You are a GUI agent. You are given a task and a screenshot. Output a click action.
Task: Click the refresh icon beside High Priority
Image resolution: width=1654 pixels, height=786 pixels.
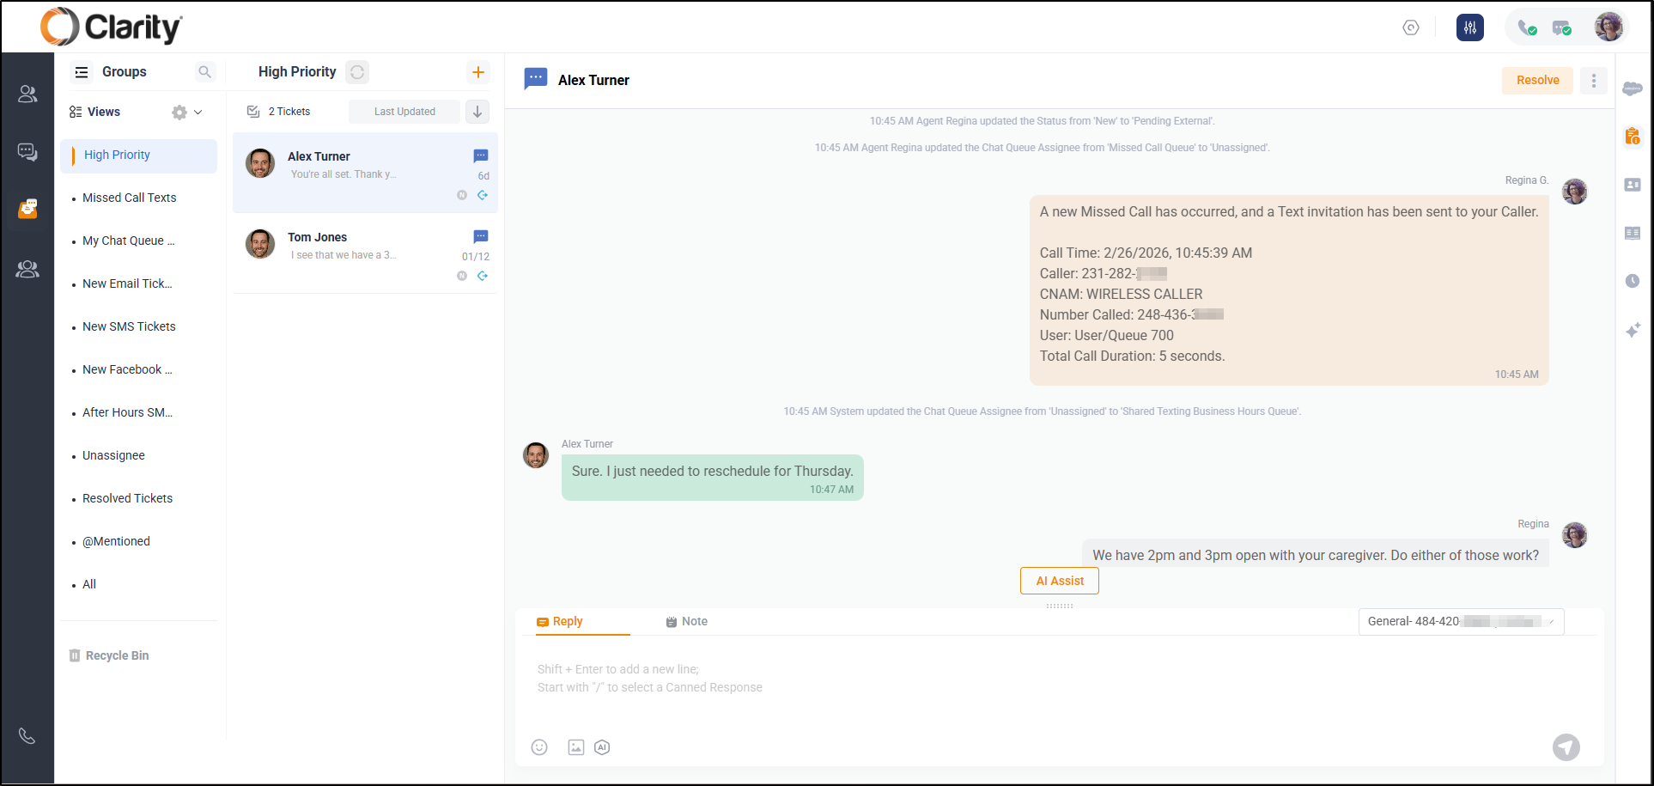357,72
